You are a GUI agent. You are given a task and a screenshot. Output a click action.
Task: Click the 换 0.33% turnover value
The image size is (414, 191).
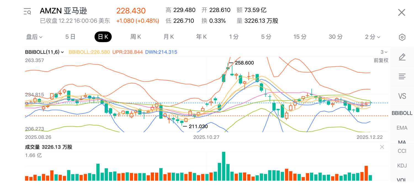click(x=214, y=21)
